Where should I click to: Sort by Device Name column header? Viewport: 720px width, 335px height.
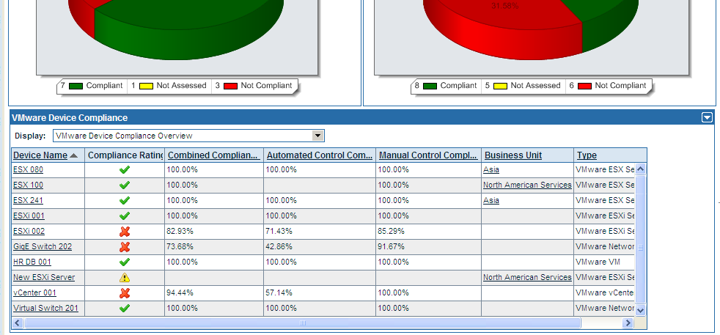click(40, 155)
